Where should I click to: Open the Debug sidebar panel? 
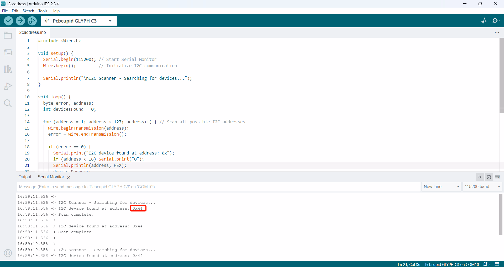pyautogui.click(x=8, y=86)
